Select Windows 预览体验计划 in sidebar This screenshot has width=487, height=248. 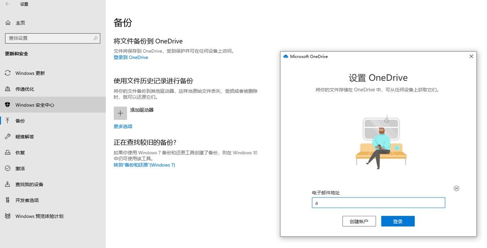39,216
